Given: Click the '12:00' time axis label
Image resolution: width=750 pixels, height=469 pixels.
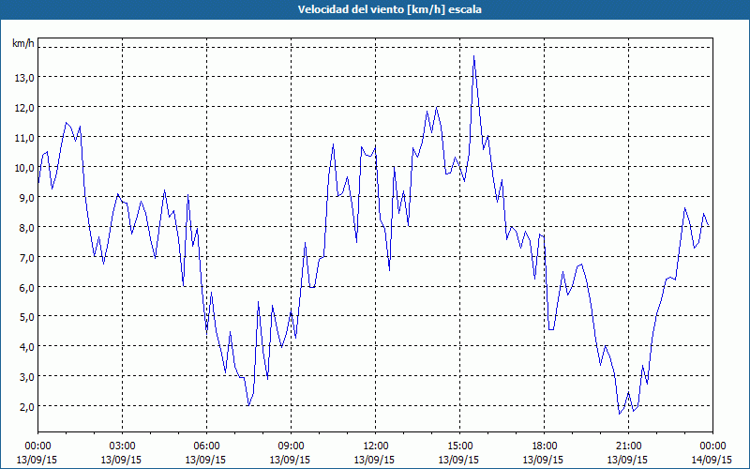Looking at the screenshot, I should [x=376, y=446].
